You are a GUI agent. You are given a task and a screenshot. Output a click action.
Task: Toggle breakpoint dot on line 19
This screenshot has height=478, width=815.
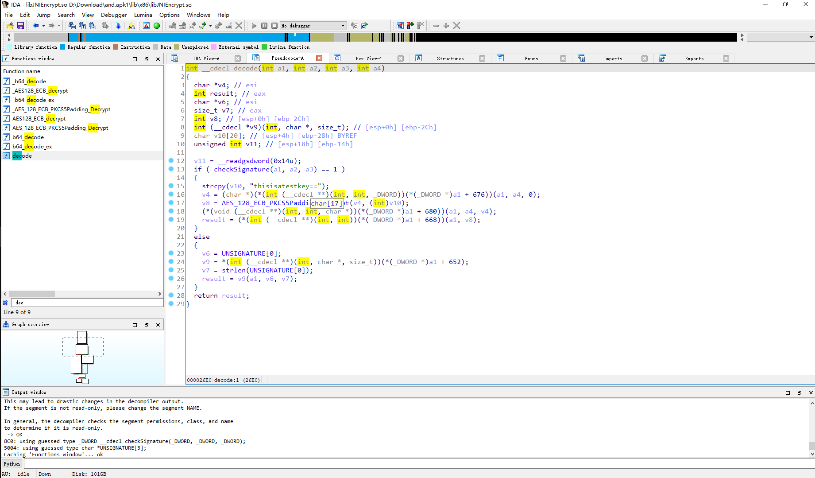pos(171,220)
